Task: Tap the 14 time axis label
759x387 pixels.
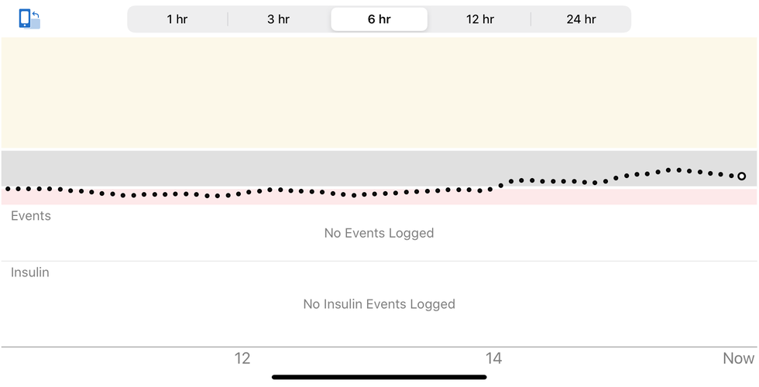Action: click(493, 358)
